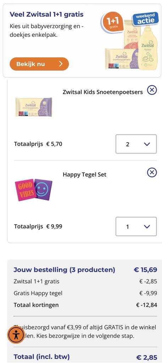Image resolution: width=162 pixels, height=363 pixels.
Task: Click the Bekijk nu button
Action: click(x=39, y=64)
